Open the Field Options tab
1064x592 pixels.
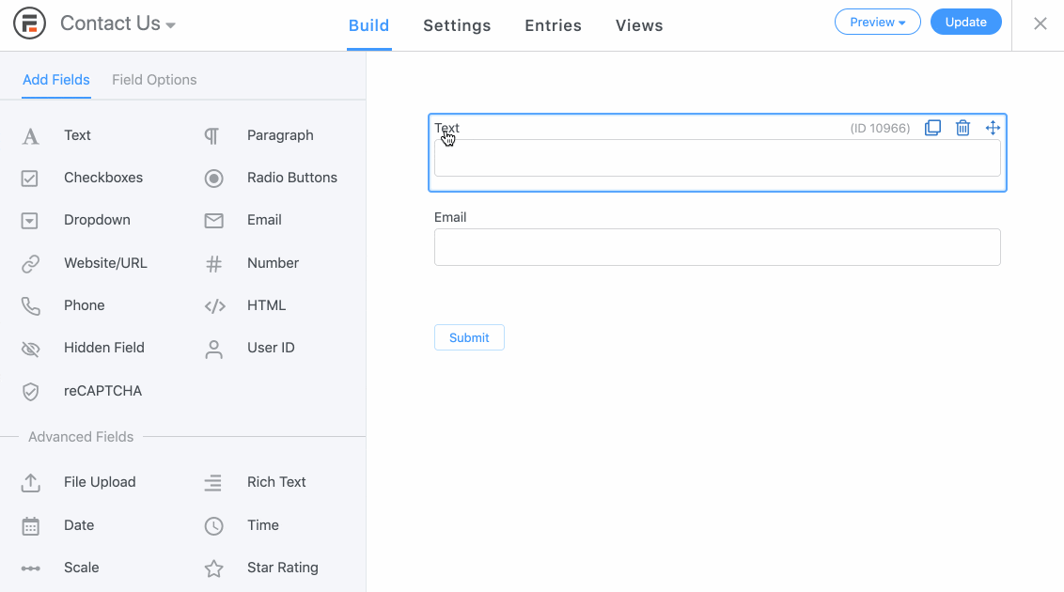154,80
